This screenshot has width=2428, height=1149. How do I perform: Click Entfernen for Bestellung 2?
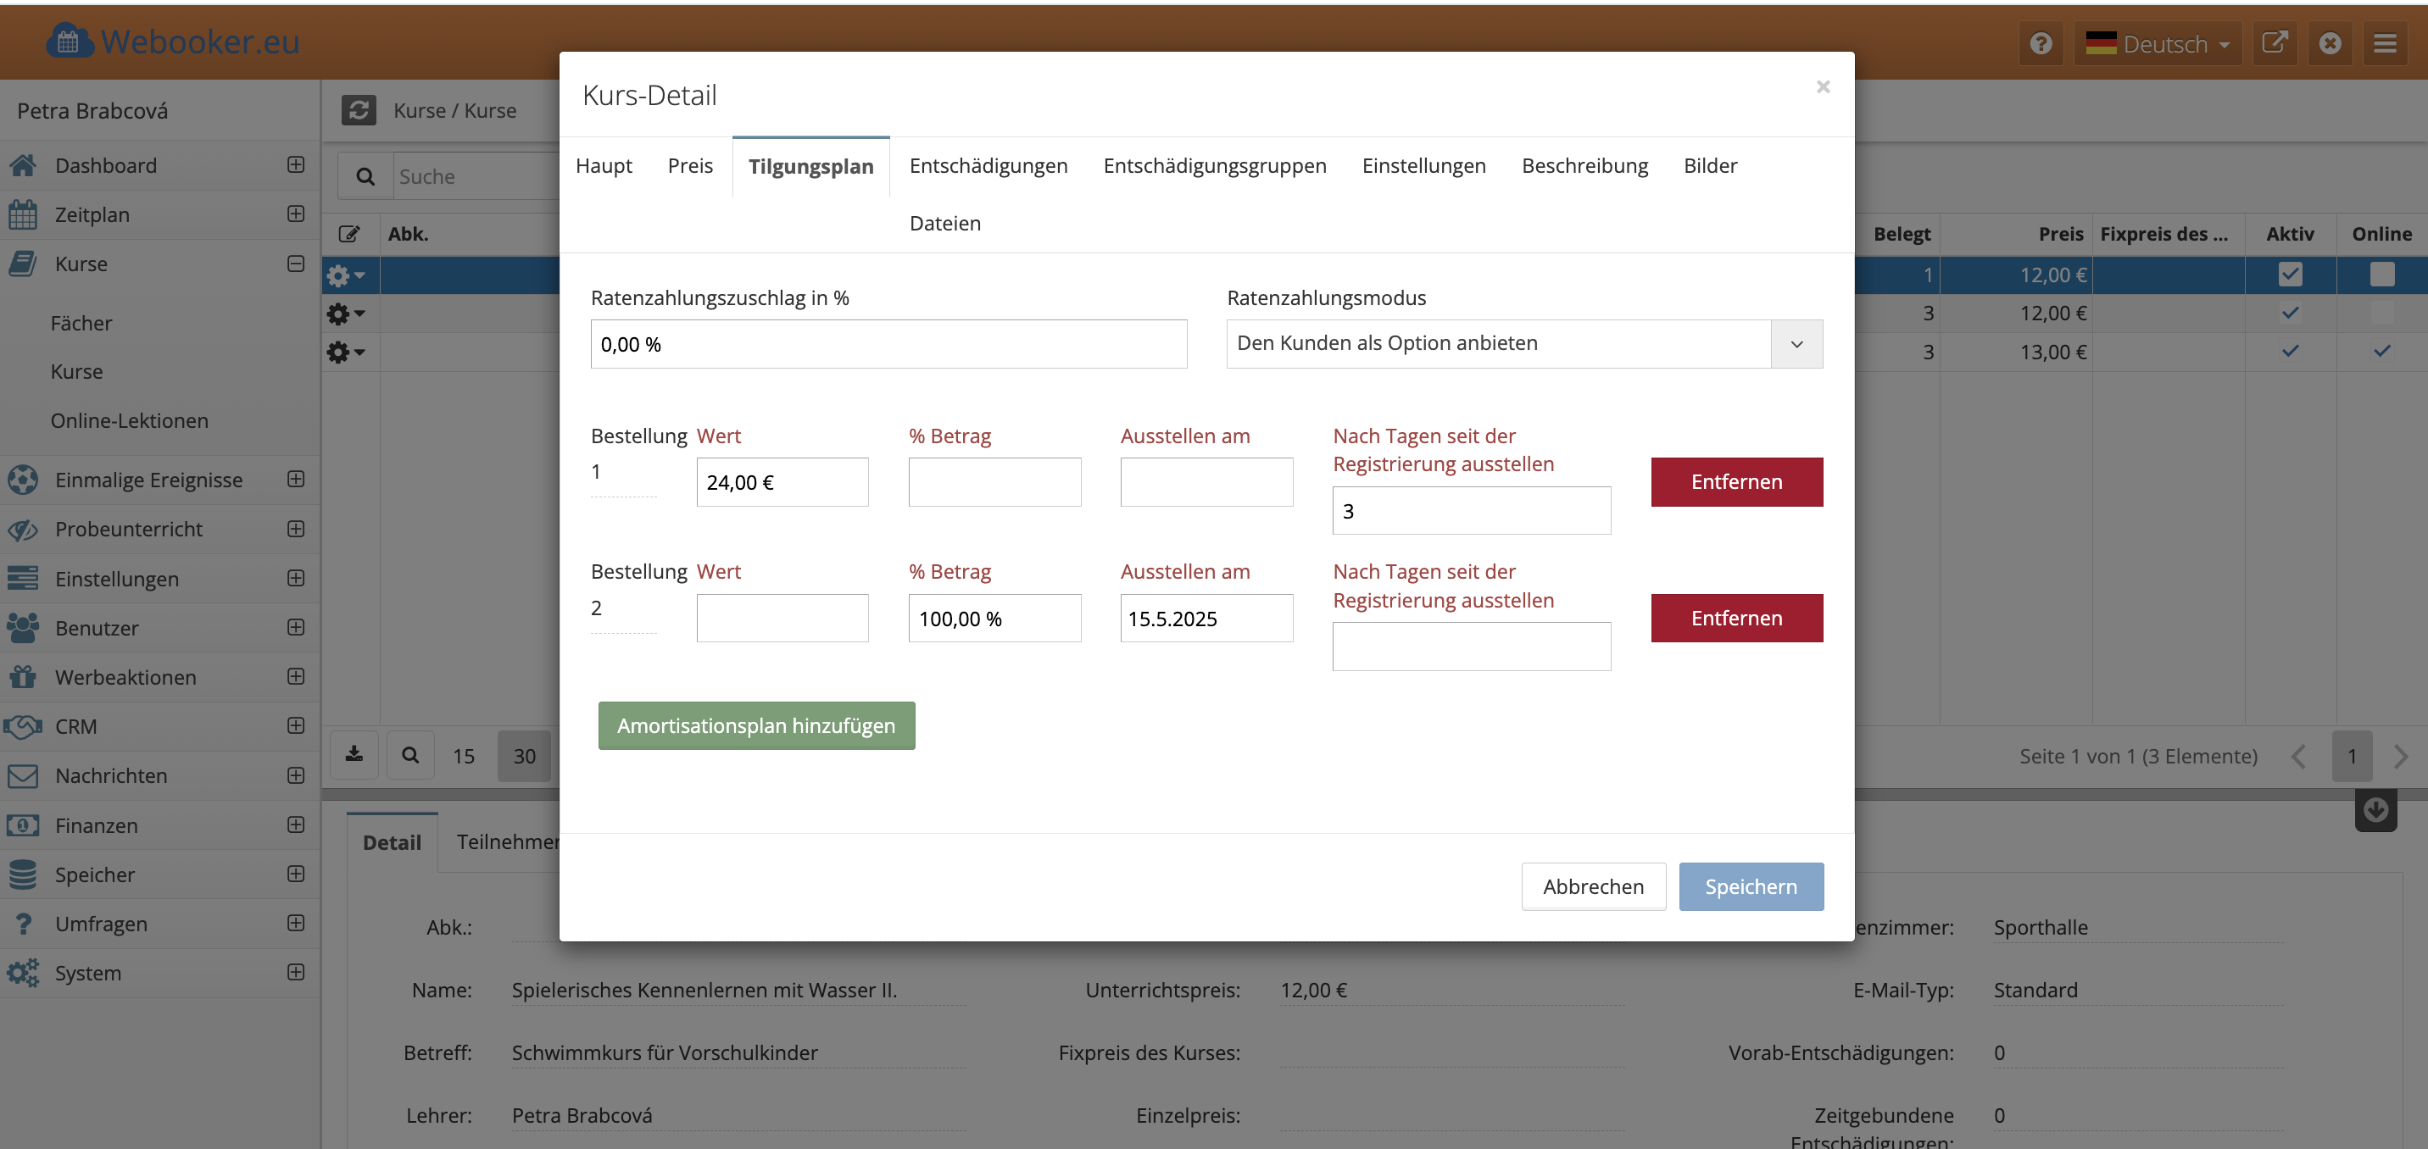pyautogui.click(x=1736, y=618)
